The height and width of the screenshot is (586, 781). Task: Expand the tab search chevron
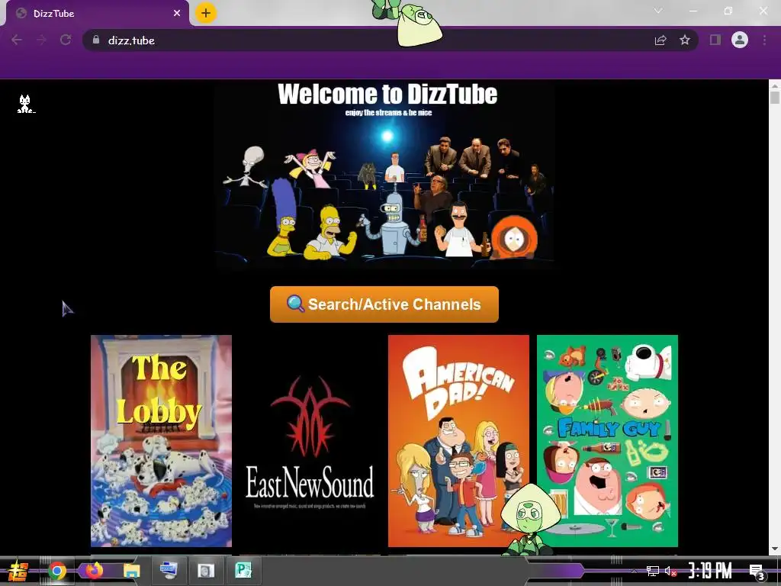(x=658, y=11)
